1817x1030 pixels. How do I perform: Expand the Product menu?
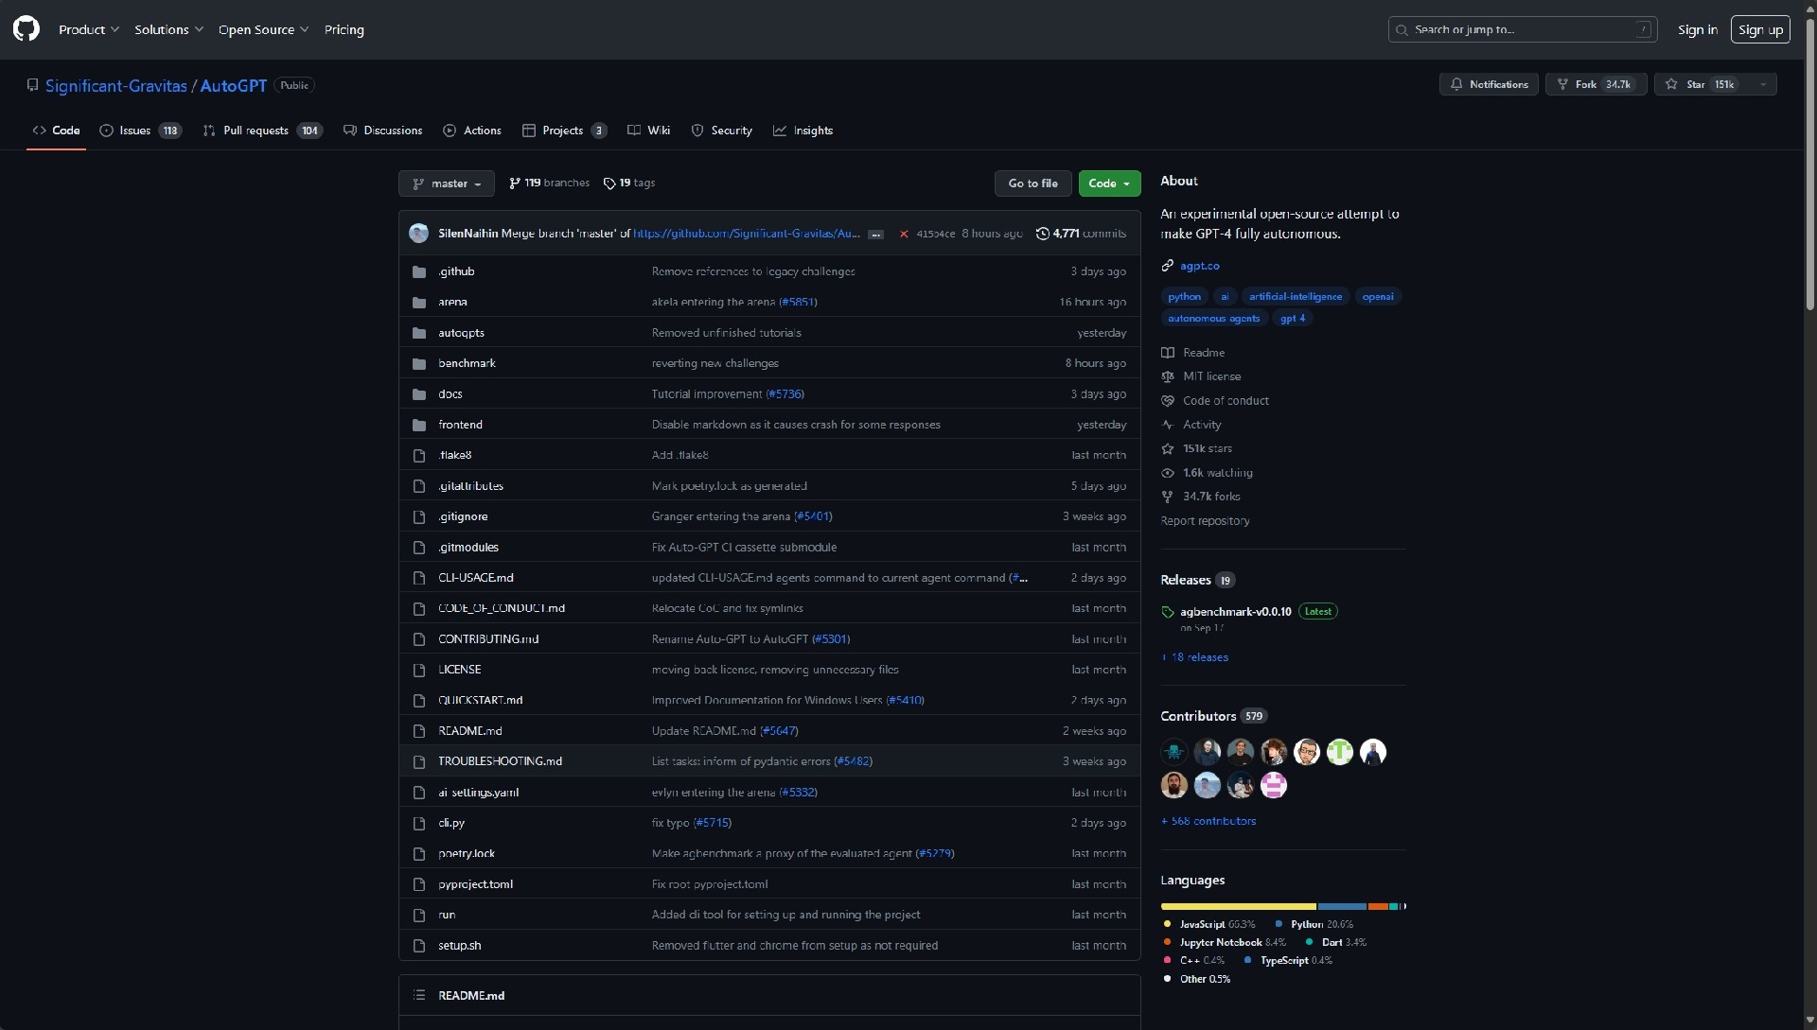pyautogui.click(x=89, y=29)
